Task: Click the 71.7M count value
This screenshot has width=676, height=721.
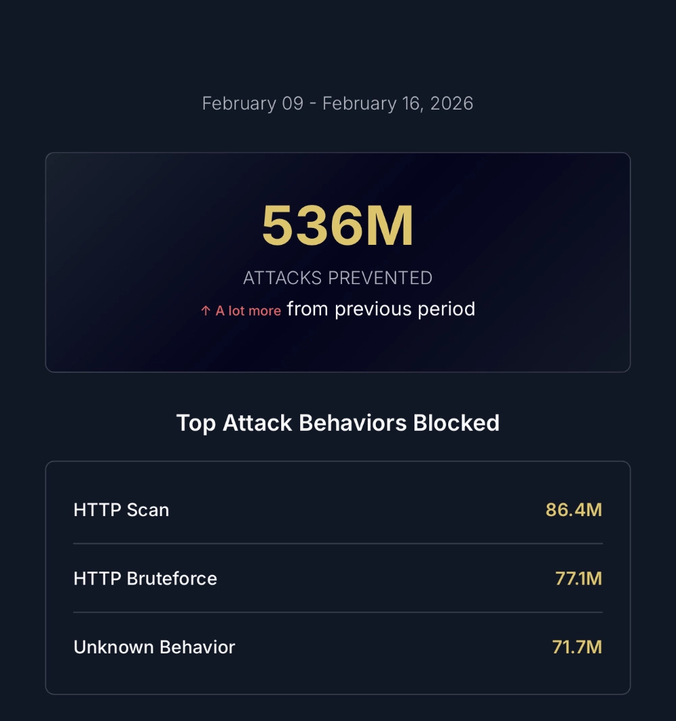Action: point(577,647)
